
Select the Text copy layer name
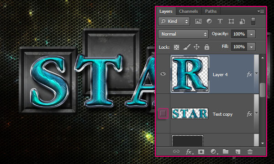[x=223, y=114]
